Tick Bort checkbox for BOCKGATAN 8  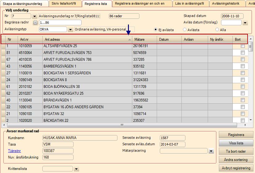tap(243, 80)
